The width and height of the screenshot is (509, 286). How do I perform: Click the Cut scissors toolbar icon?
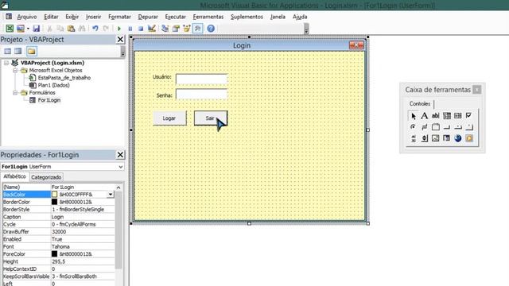coord(49,29)
